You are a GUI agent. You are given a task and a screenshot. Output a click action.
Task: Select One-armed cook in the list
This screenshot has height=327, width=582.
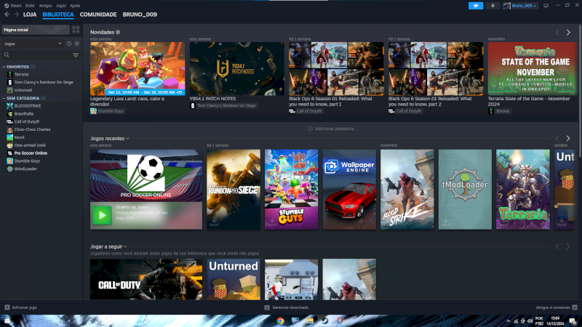(30, 145)
